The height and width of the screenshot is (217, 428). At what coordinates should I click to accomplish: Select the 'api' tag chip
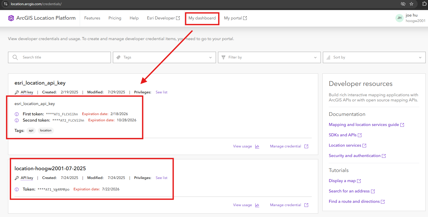click(x=31, y=131)
